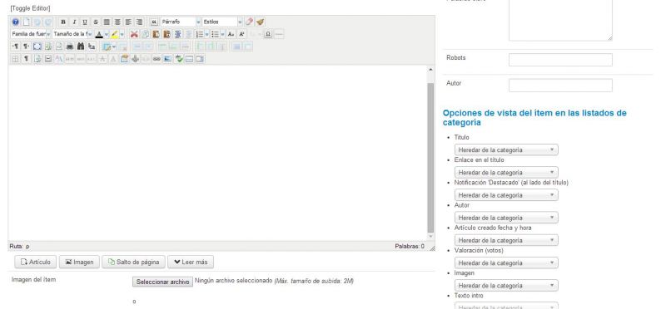This screenshot has height=309, width=666.
Task: Use the eraser remove formatting icon
Action: click(x=249, y=22)
